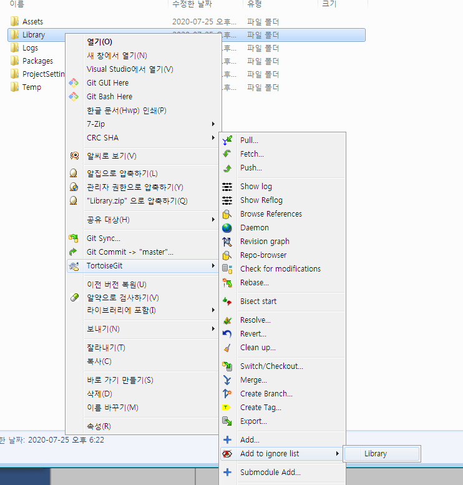Image resolution: width=463 pixels, height=485 pixels.
Task: Click the 알약으로 검사하기 pill icon
Action: pyautogui.click(x=74, y=298)
